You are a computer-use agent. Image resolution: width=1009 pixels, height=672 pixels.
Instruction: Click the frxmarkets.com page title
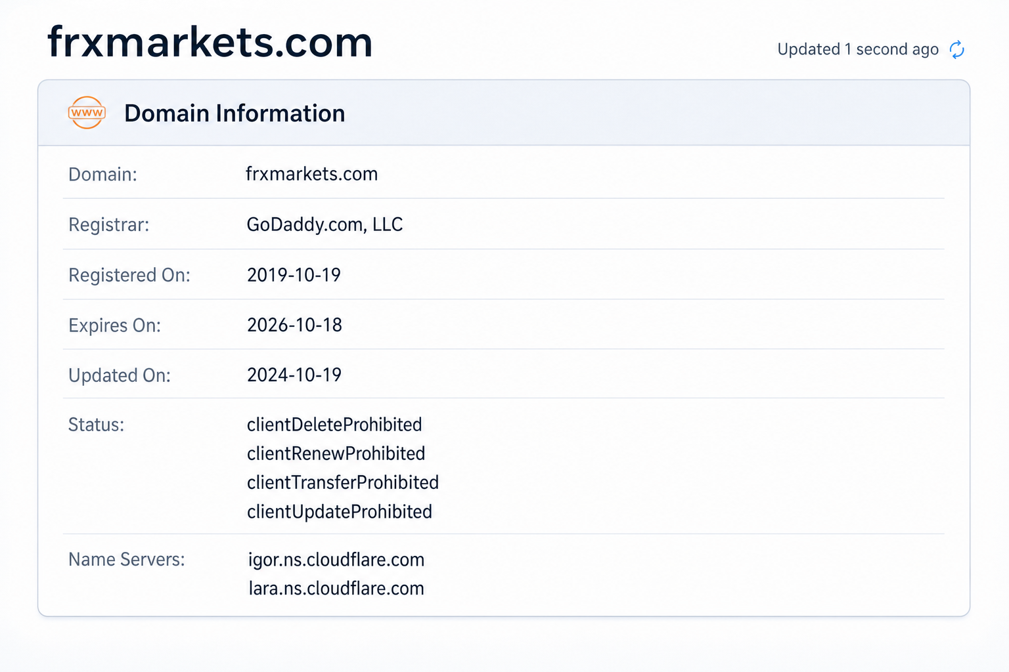pos(210,42)
